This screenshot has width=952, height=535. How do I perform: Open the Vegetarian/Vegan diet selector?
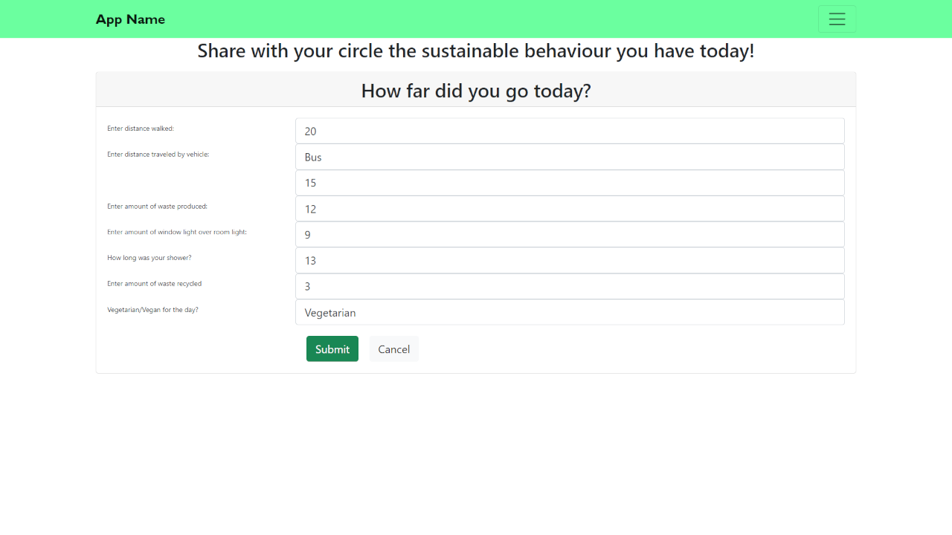(x=570, y=313)
